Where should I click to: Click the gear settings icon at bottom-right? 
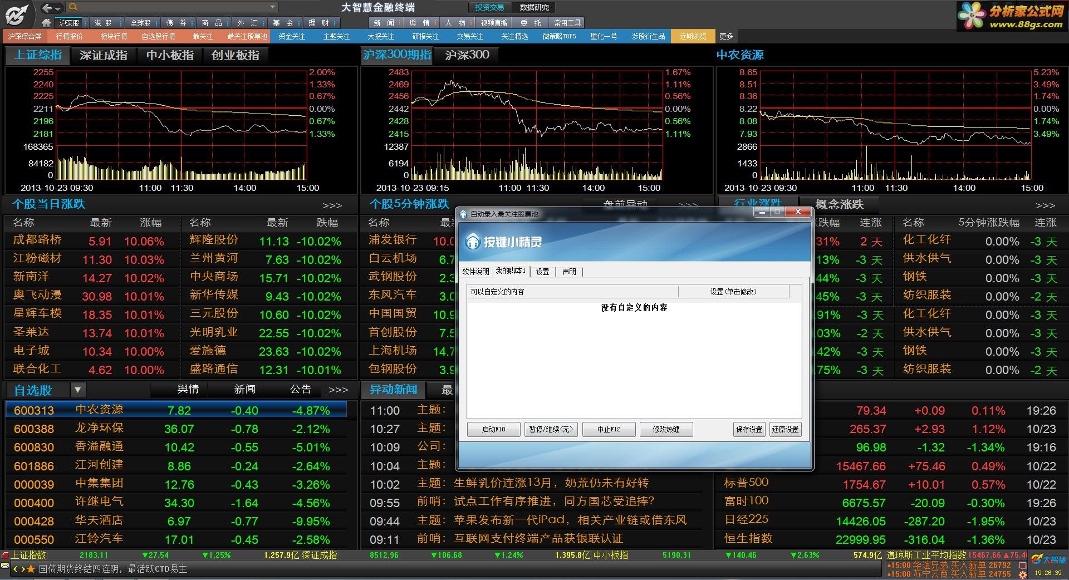point(1023,574)
